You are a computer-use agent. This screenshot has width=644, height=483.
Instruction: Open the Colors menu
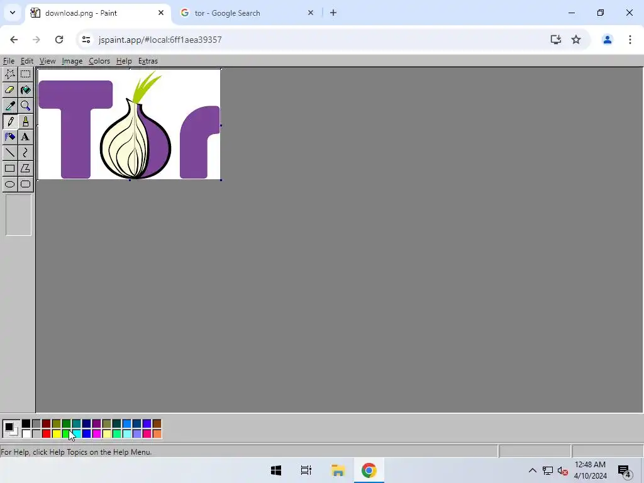pyautogui.click(x=99, y=61)
